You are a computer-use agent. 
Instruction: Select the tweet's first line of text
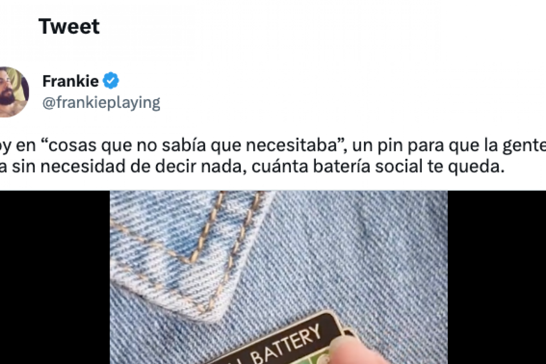pyautogui.click(x=273, y=146)
